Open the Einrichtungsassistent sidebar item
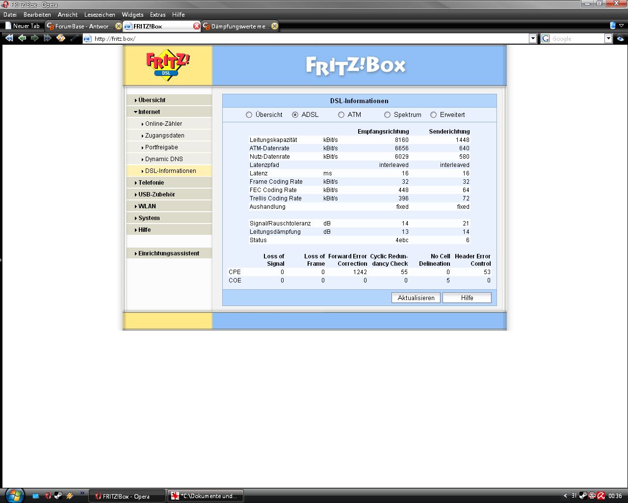Image resolution: width=628 pixels, height=503 pixels. pyautogui.click(x=169, y=253)
